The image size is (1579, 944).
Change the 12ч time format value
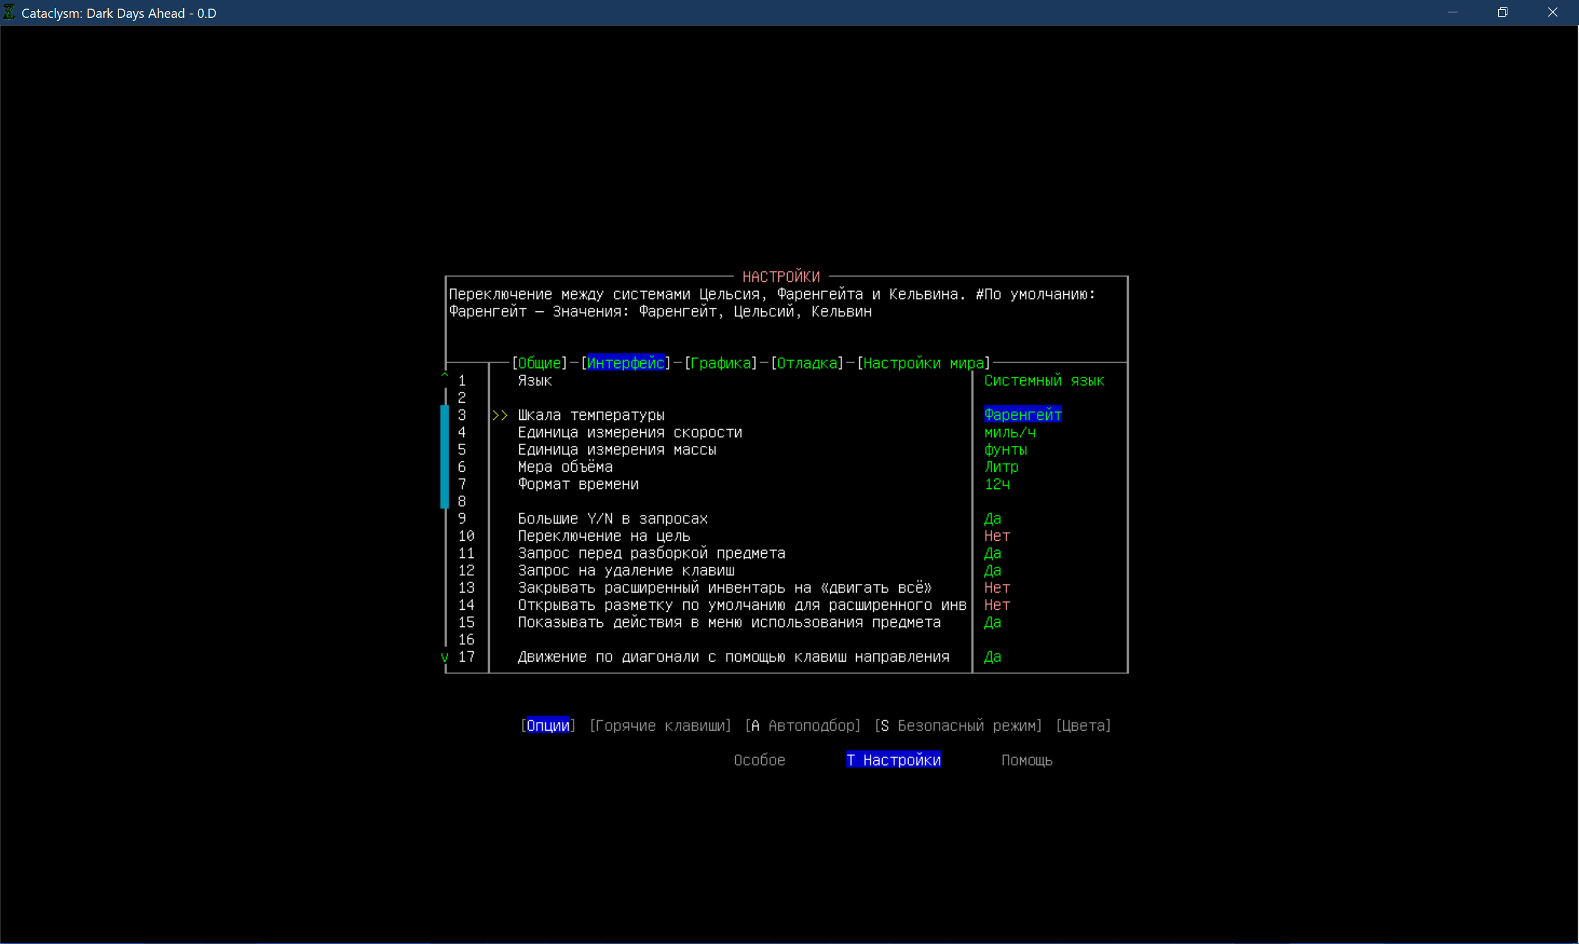[997, 485]
